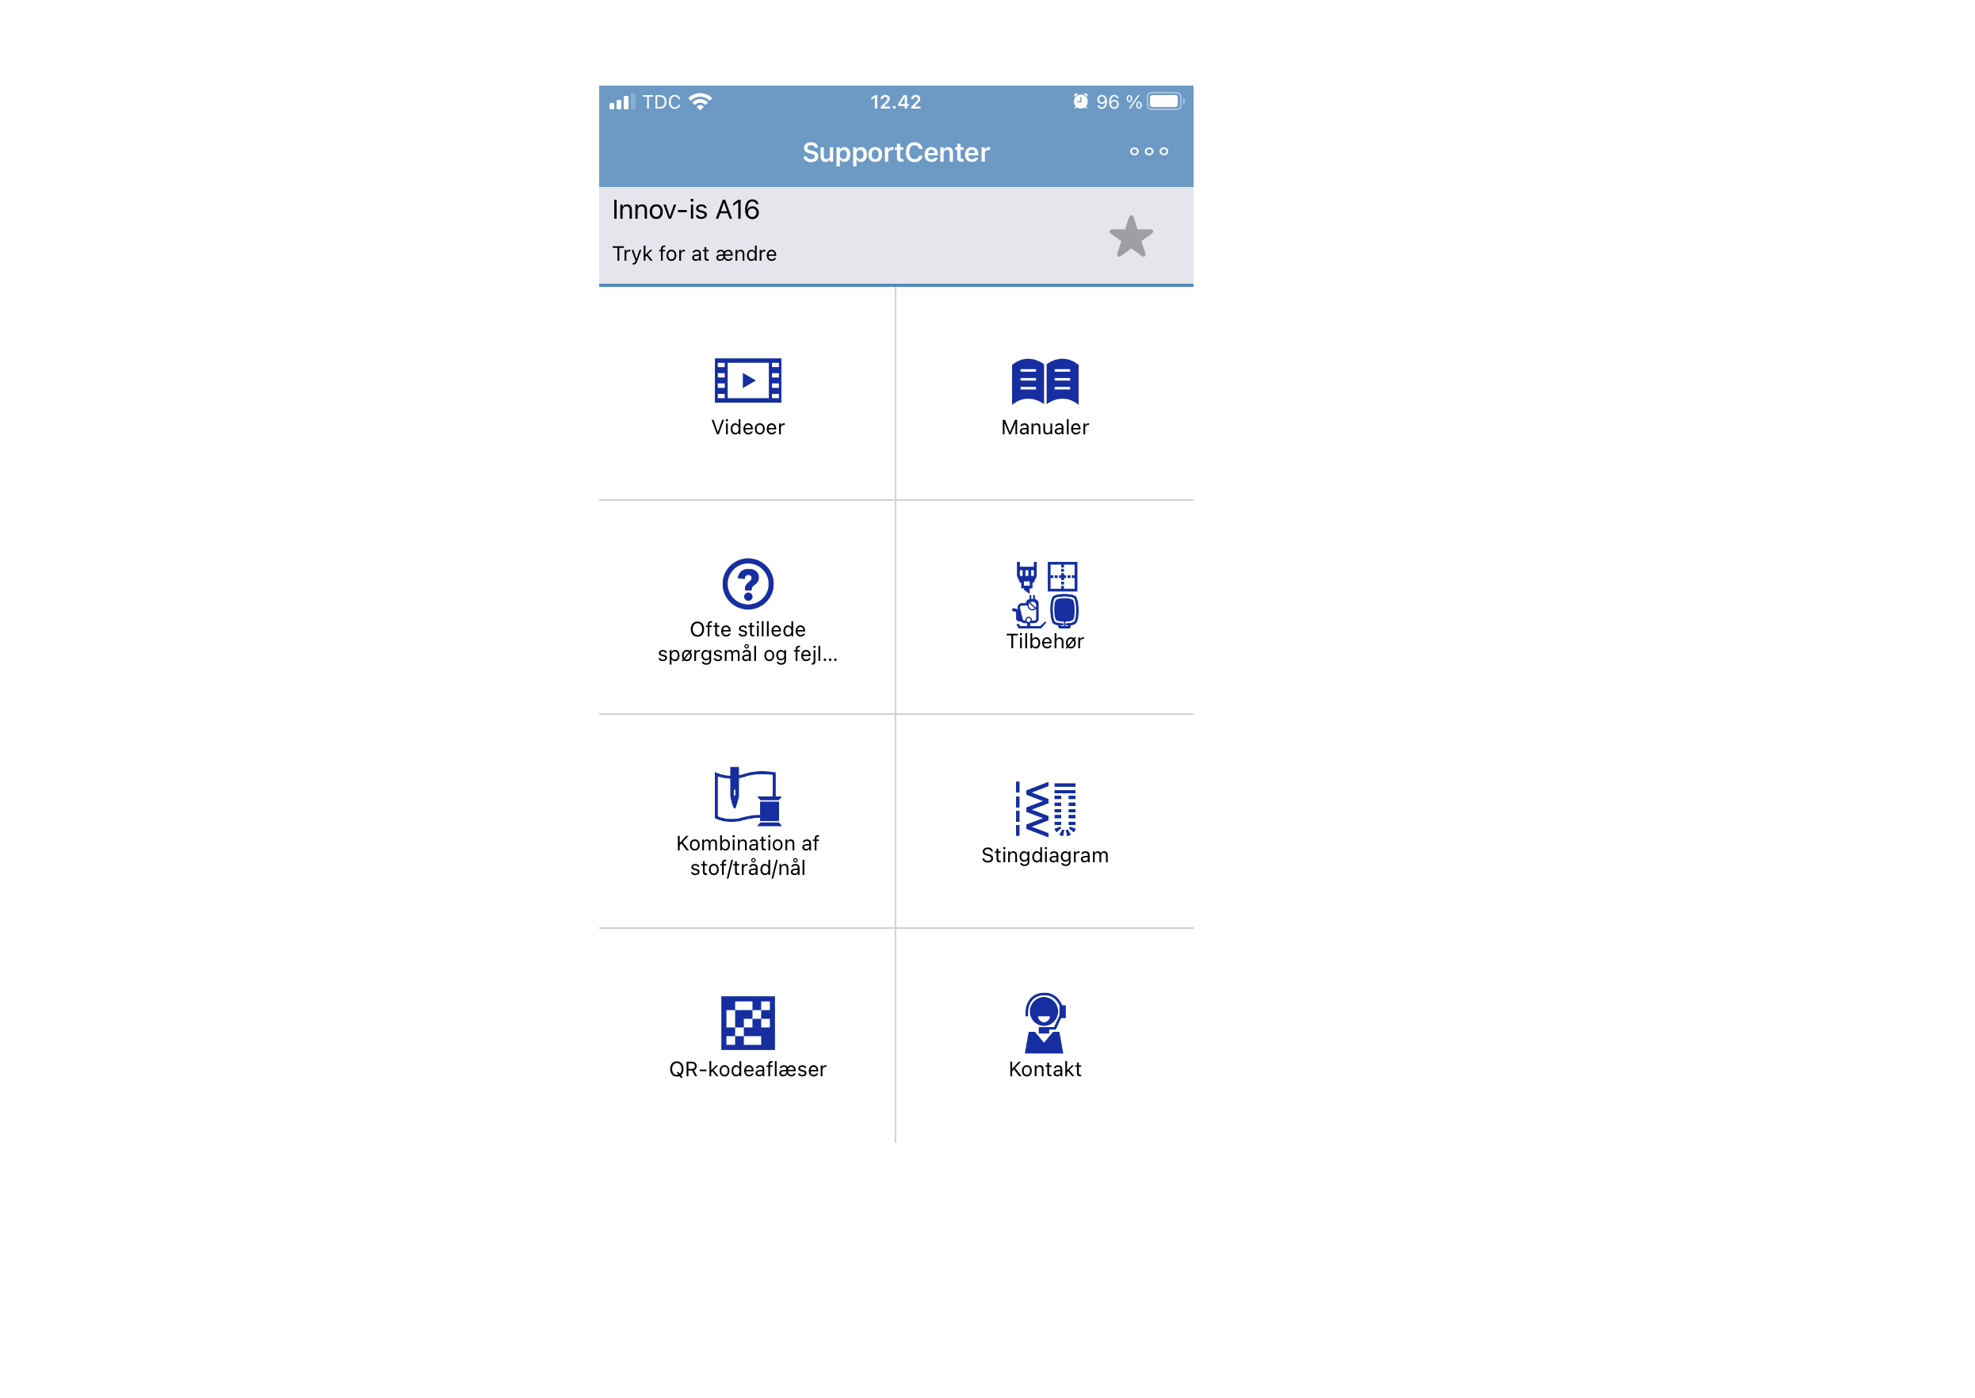This screenshot has width=1975, height=1398.
Task: Select the Innov-is A16 machine name
Action: pos(685,208)
